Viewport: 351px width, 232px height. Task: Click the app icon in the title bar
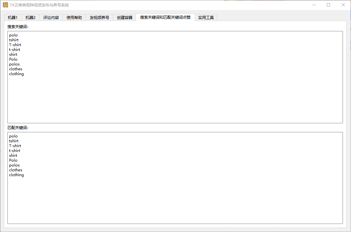pos(5,5)
